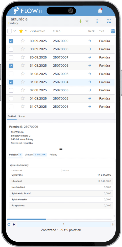The image size is (122, 247).
Task: Click the Po splatnosti row
Action: click(61, 206)
